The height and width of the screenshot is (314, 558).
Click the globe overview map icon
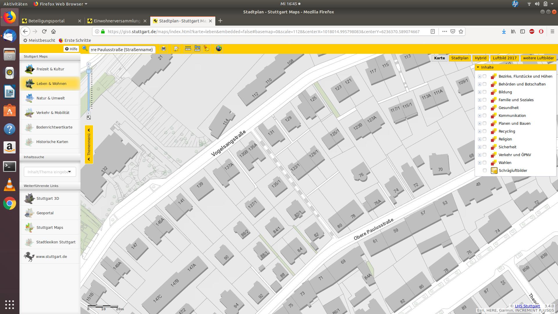click(219, 49)
